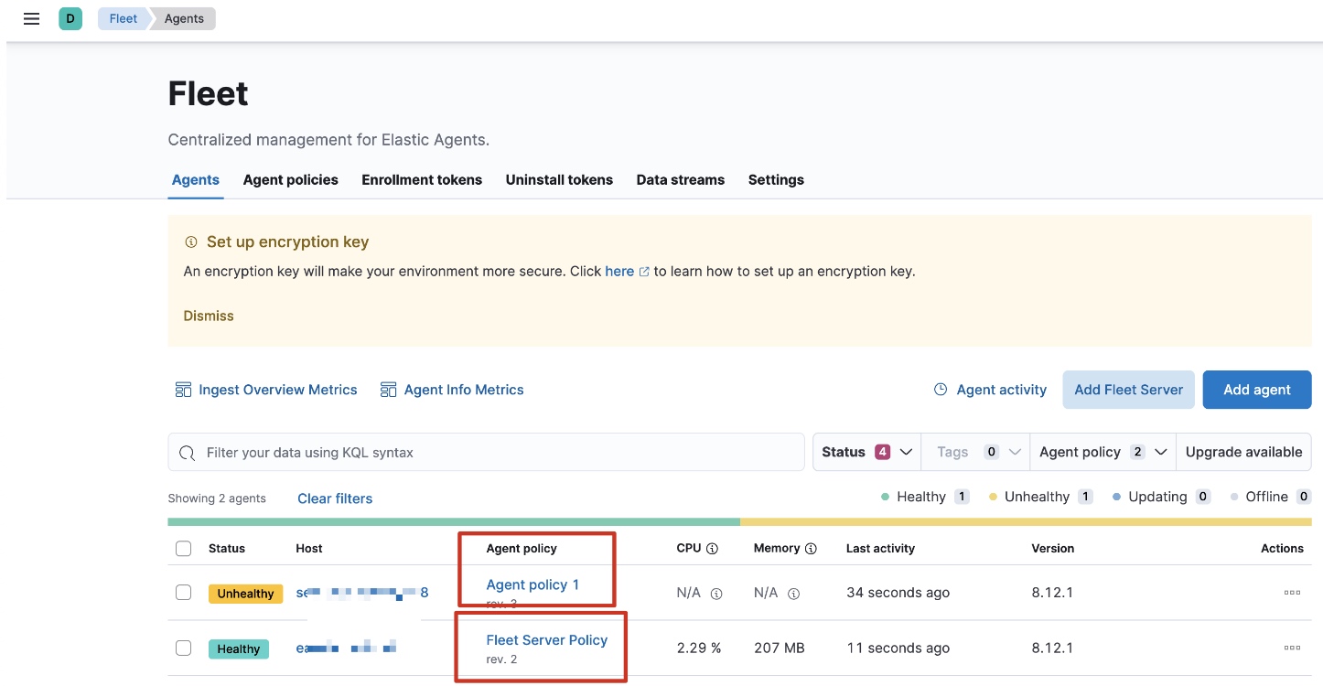Viewport: 1323px width, 686px height.
Task: Dismiss the encryption key callout
Action: [209, 316]
